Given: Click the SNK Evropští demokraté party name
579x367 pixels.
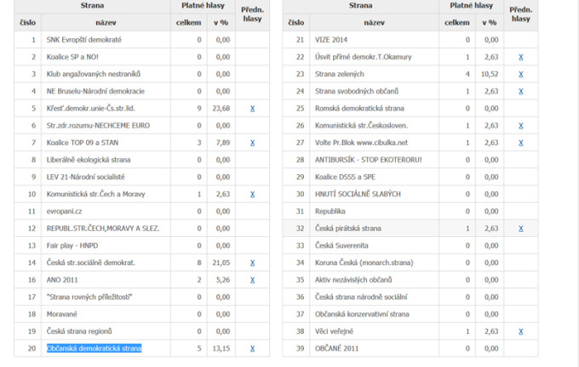Looking at the screenshot, I should [84, 40].
